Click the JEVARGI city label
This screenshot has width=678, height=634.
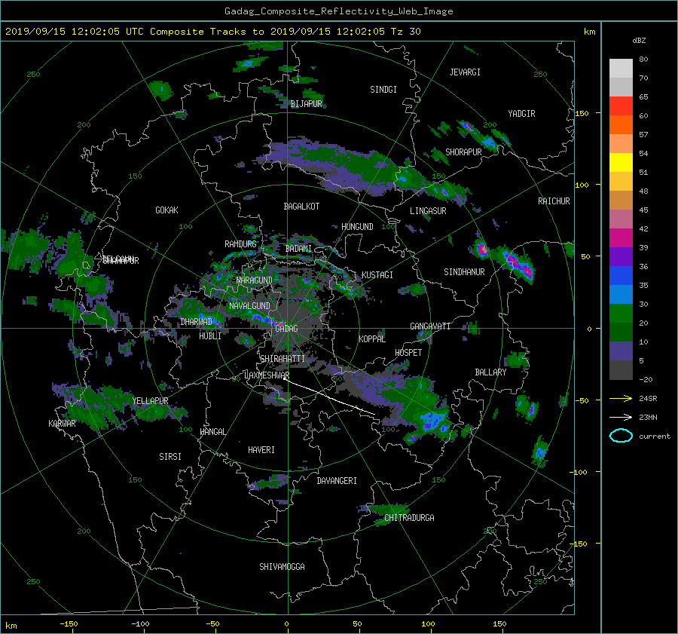(465, 72)
